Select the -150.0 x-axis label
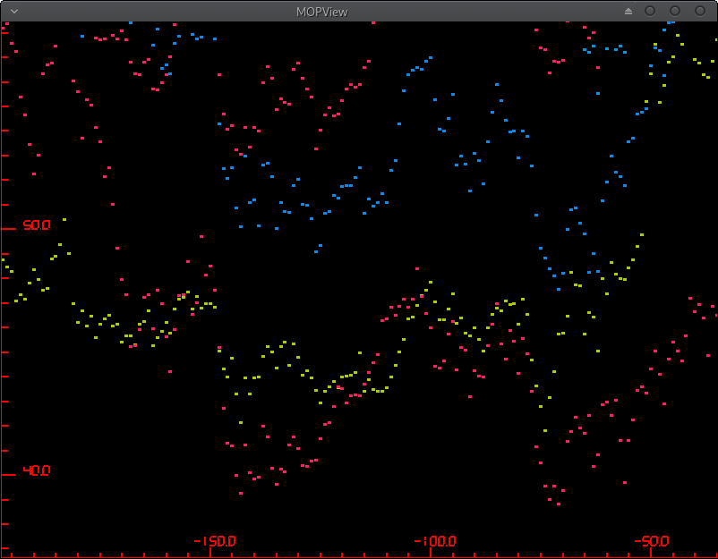 click(x=215, y=541)
